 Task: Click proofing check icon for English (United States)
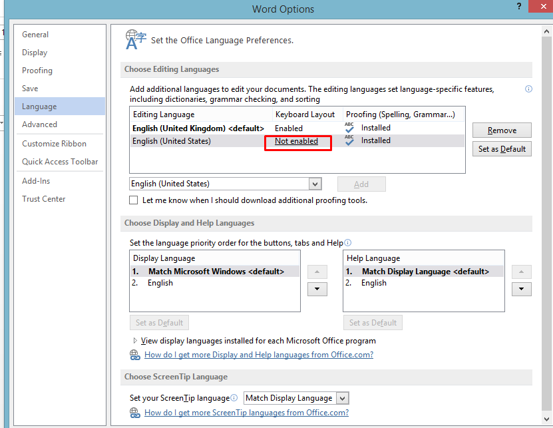349,140
